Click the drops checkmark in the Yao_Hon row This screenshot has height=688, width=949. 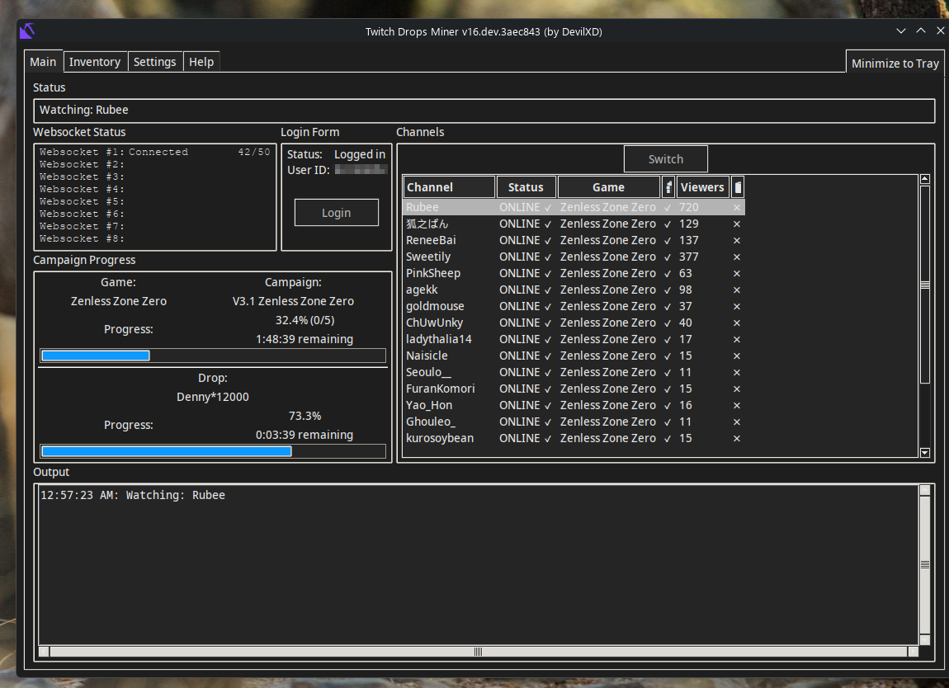668,405
